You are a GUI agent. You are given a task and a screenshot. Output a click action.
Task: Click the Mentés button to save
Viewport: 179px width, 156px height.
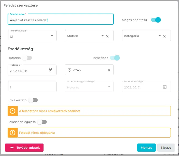(x=146, y=148)
